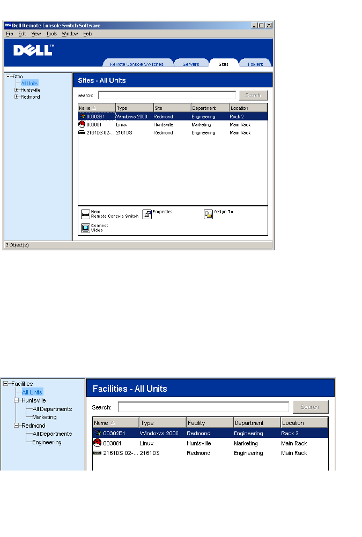Click Huntsville cell in Sites table
Image resolution: width=362 pixels, height=537 pixels.
tap(164, 125)
